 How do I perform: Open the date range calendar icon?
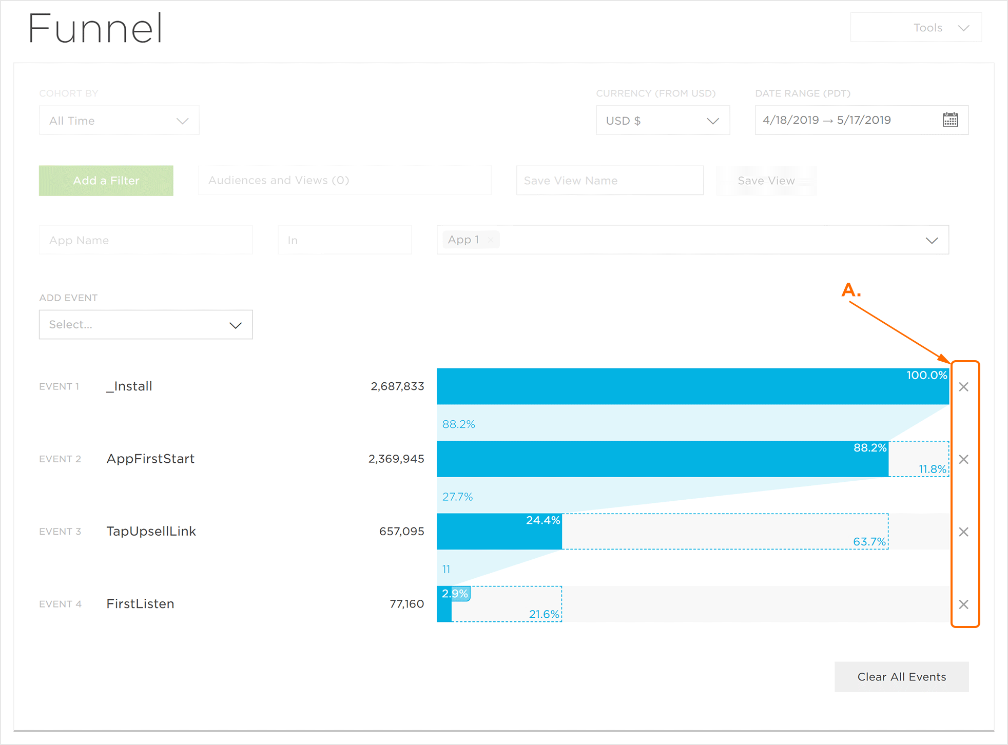[950, 120]
